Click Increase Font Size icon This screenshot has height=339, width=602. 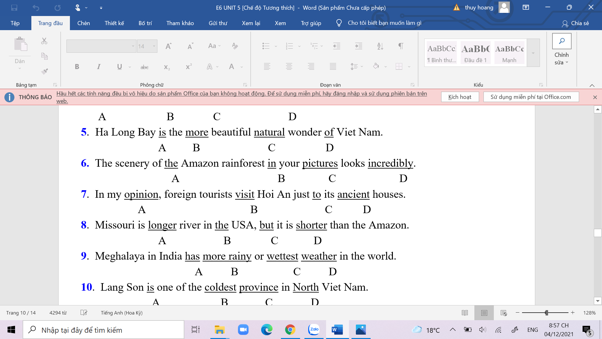168,46
